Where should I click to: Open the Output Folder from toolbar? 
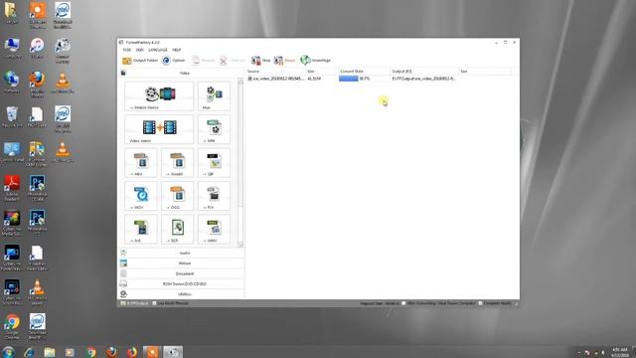click(x=140, y=61)
